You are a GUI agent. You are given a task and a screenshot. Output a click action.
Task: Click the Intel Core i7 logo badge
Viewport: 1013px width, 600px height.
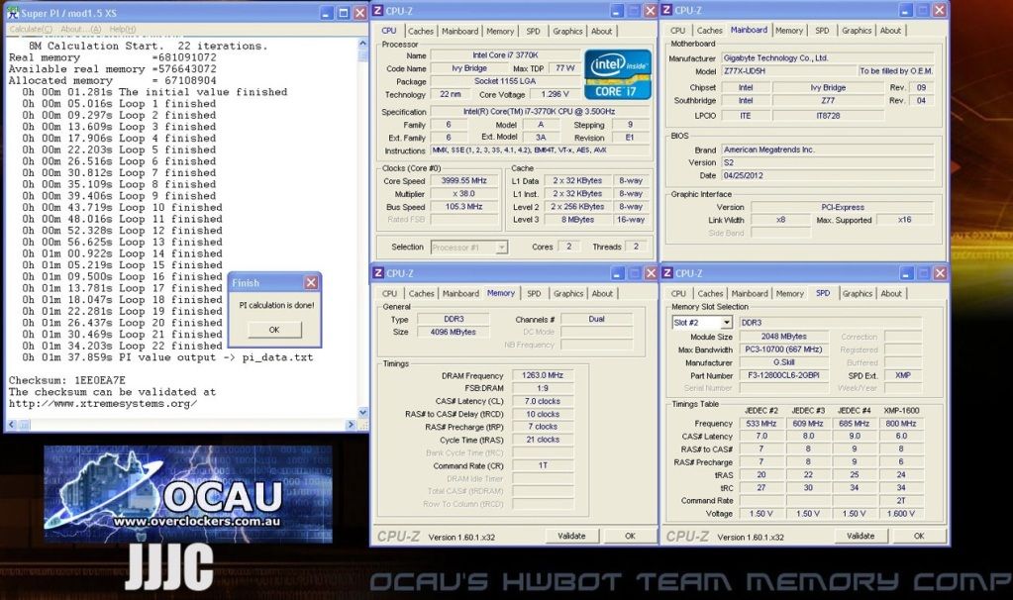(x=617, y=73)
